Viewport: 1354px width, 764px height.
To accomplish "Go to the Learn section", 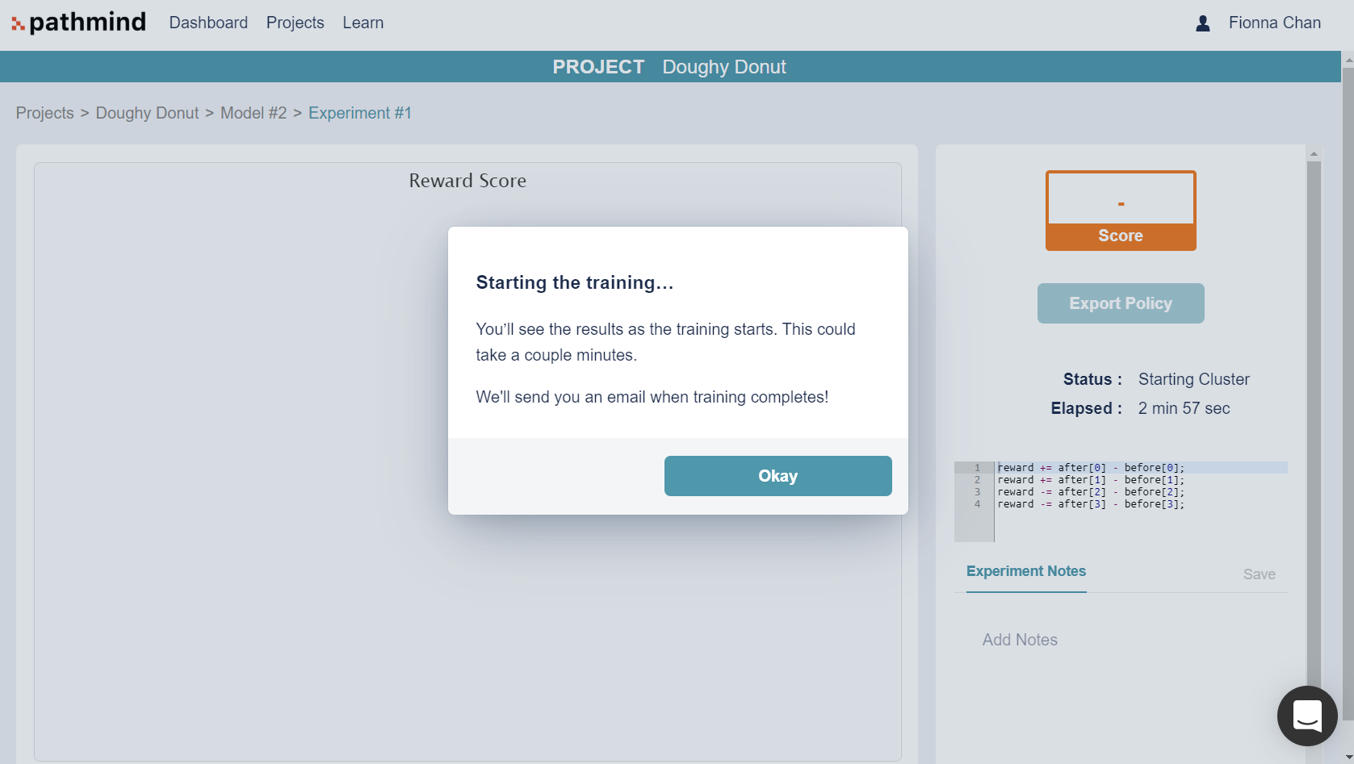I will (363, 23).
